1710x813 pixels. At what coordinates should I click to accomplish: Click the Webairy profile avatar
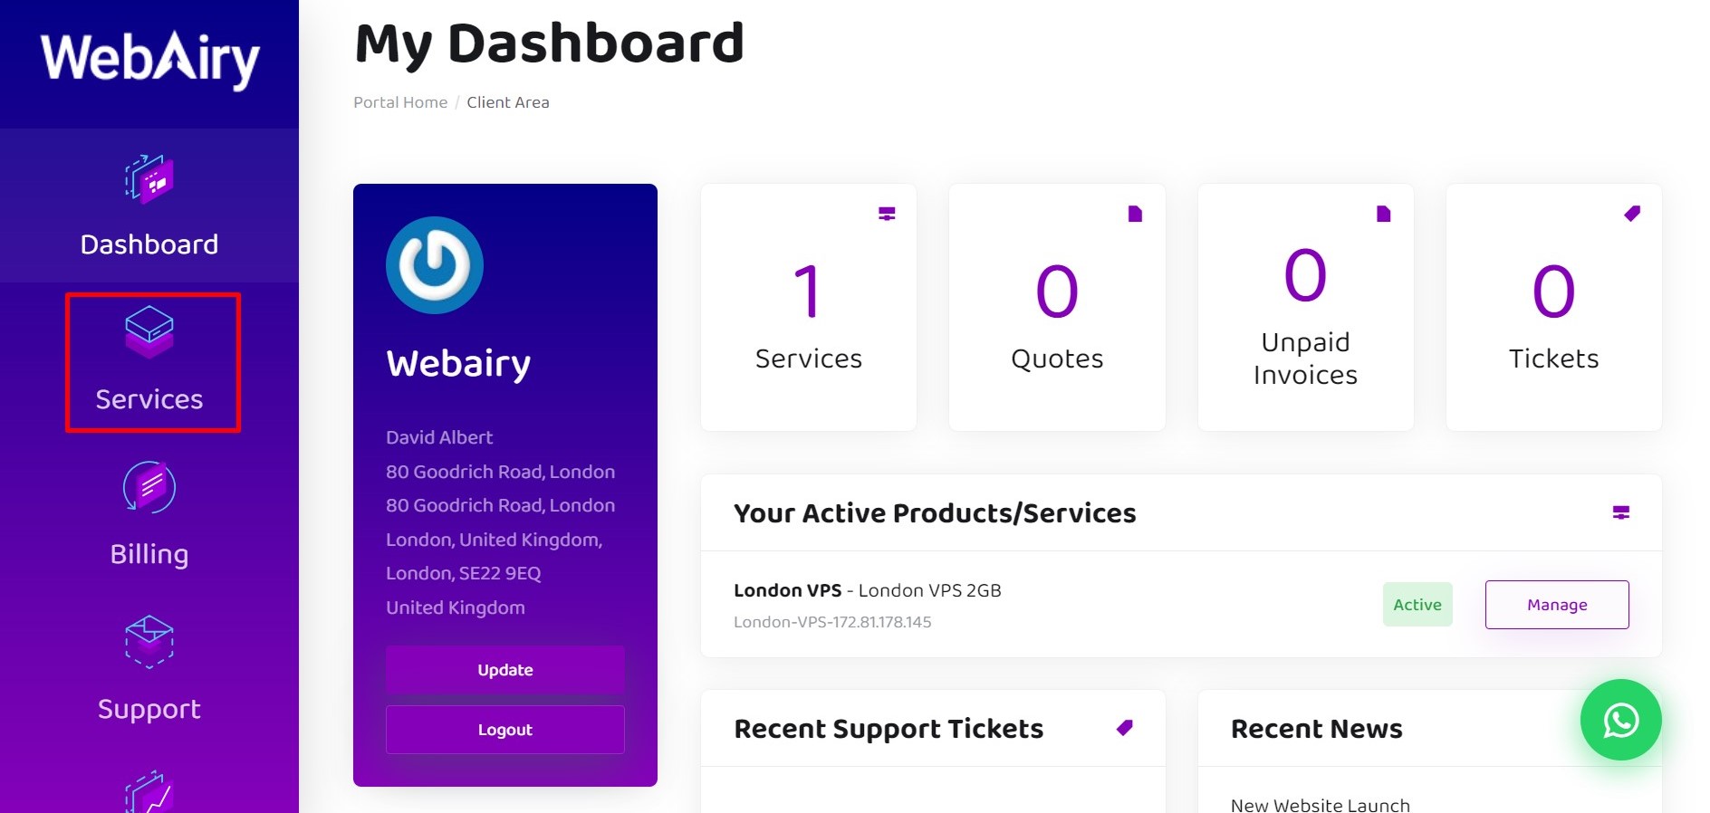coord(435,265)
